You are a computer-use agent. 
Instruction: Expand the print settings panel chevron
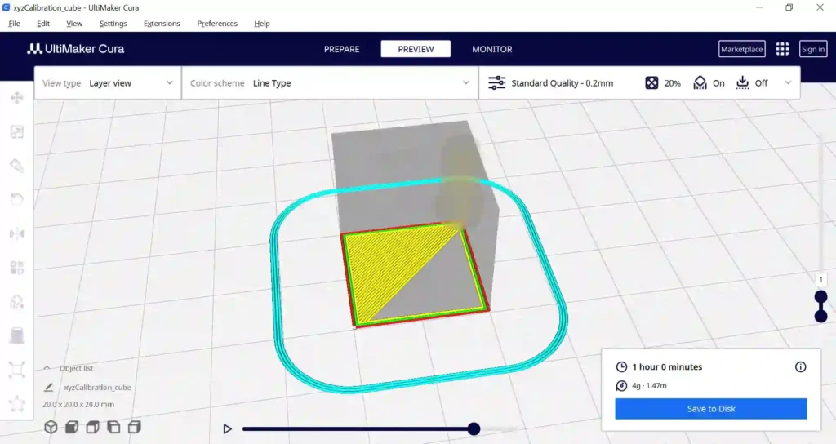click(788, 83)
